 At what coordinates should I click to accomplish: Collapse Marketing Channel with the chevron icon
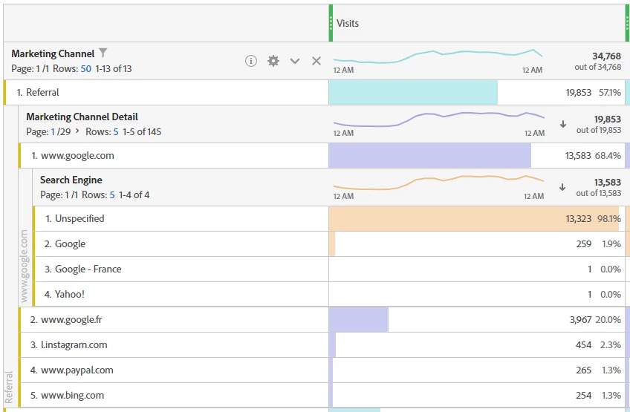pos(295,61)
